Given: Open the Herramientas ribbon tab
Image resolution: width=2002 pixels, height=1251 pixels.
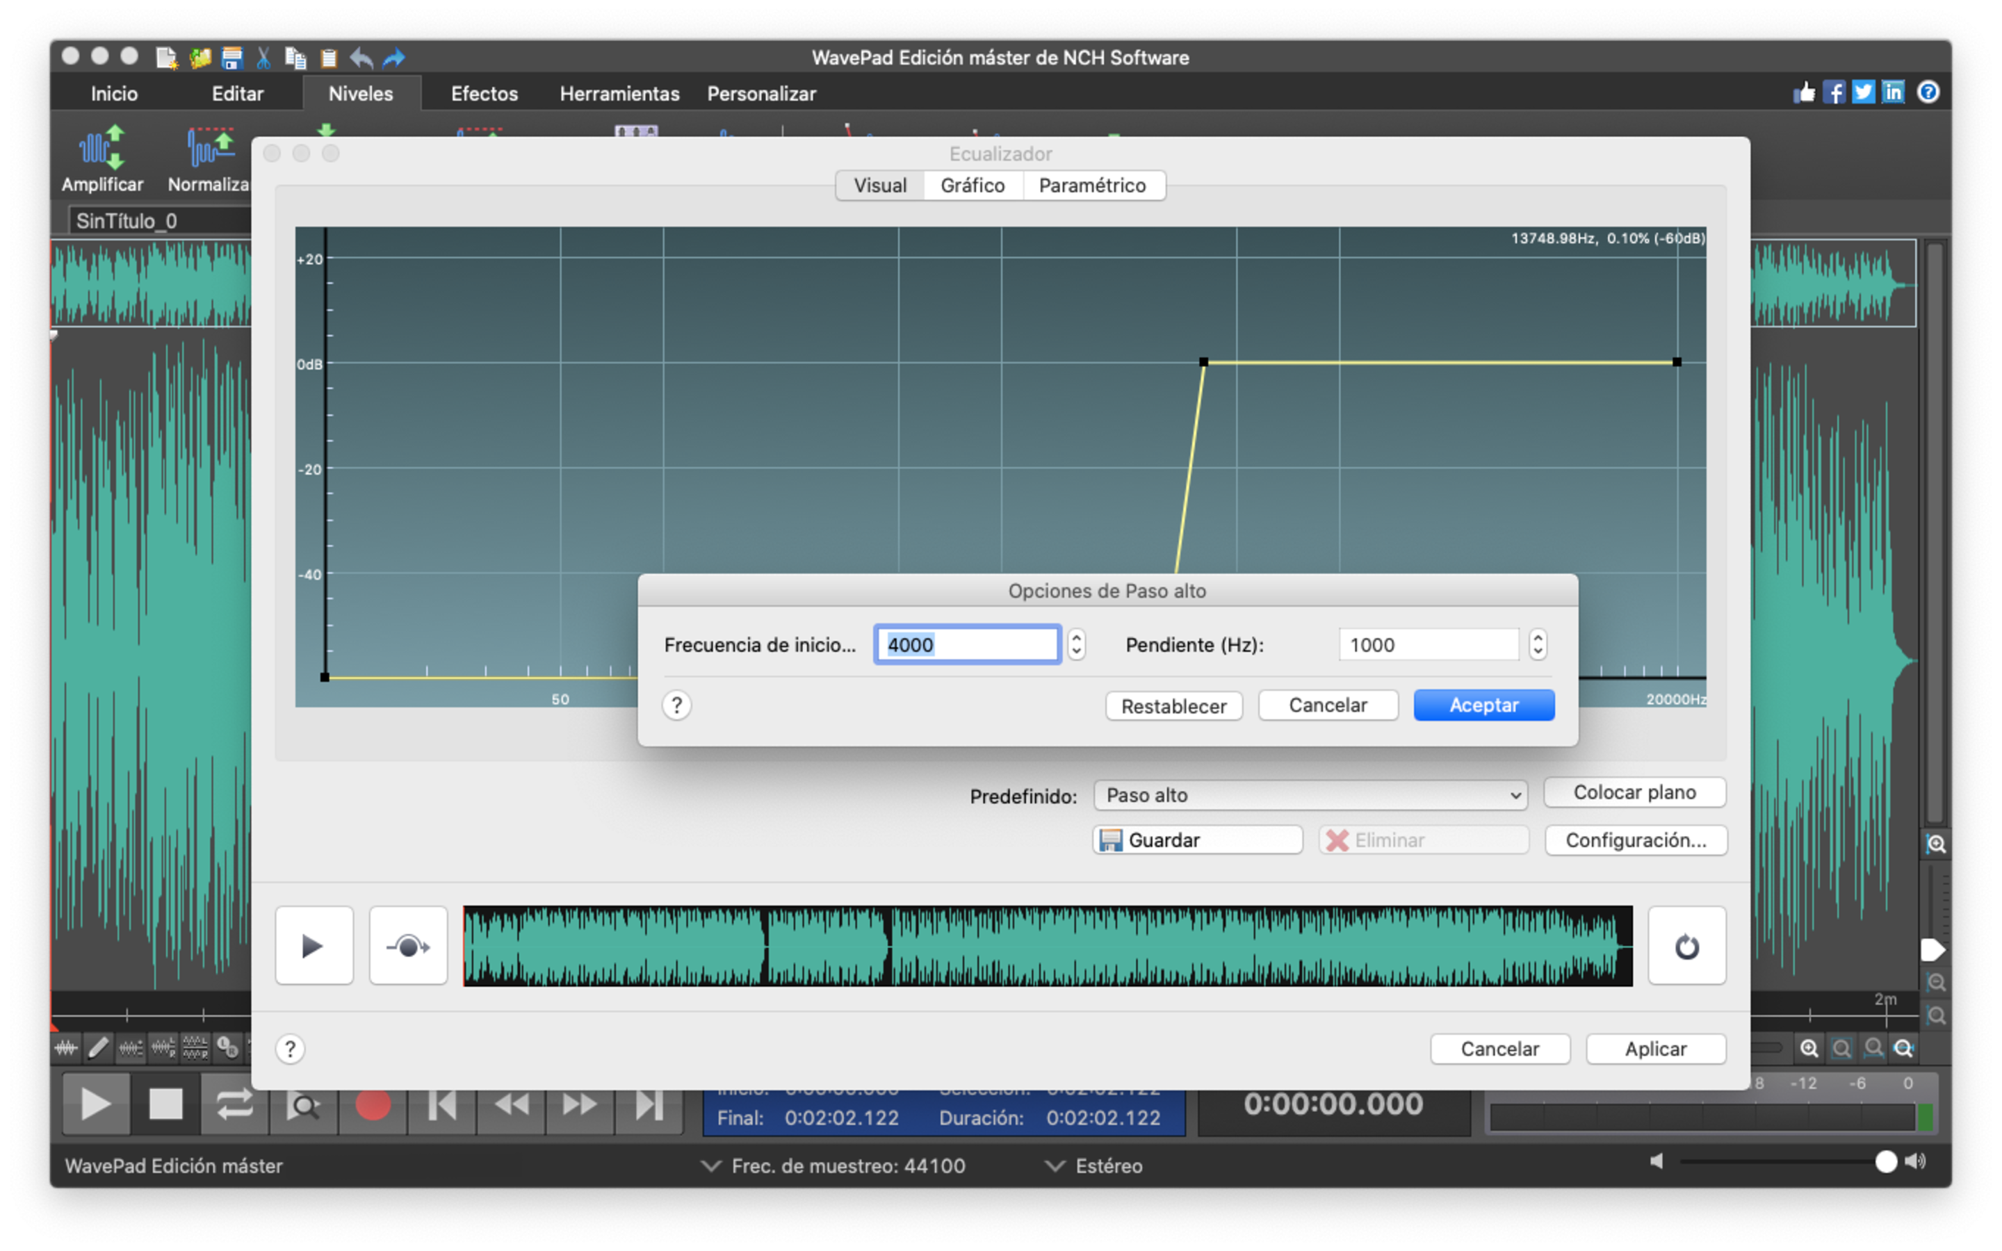Looking at the screenshot, I should coord(619,94).
